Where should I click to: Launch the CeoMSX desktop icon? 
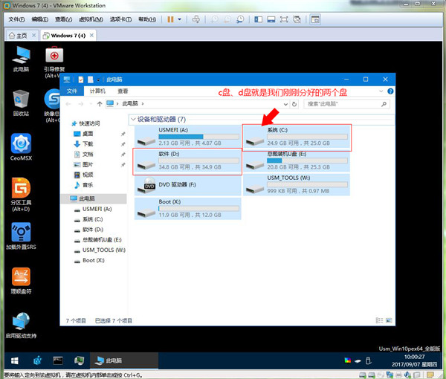coord(21,146)
